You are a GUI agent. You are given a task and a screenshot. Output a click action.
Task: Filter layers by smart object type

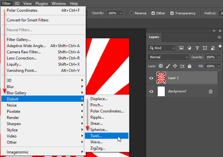coord(213,48)
